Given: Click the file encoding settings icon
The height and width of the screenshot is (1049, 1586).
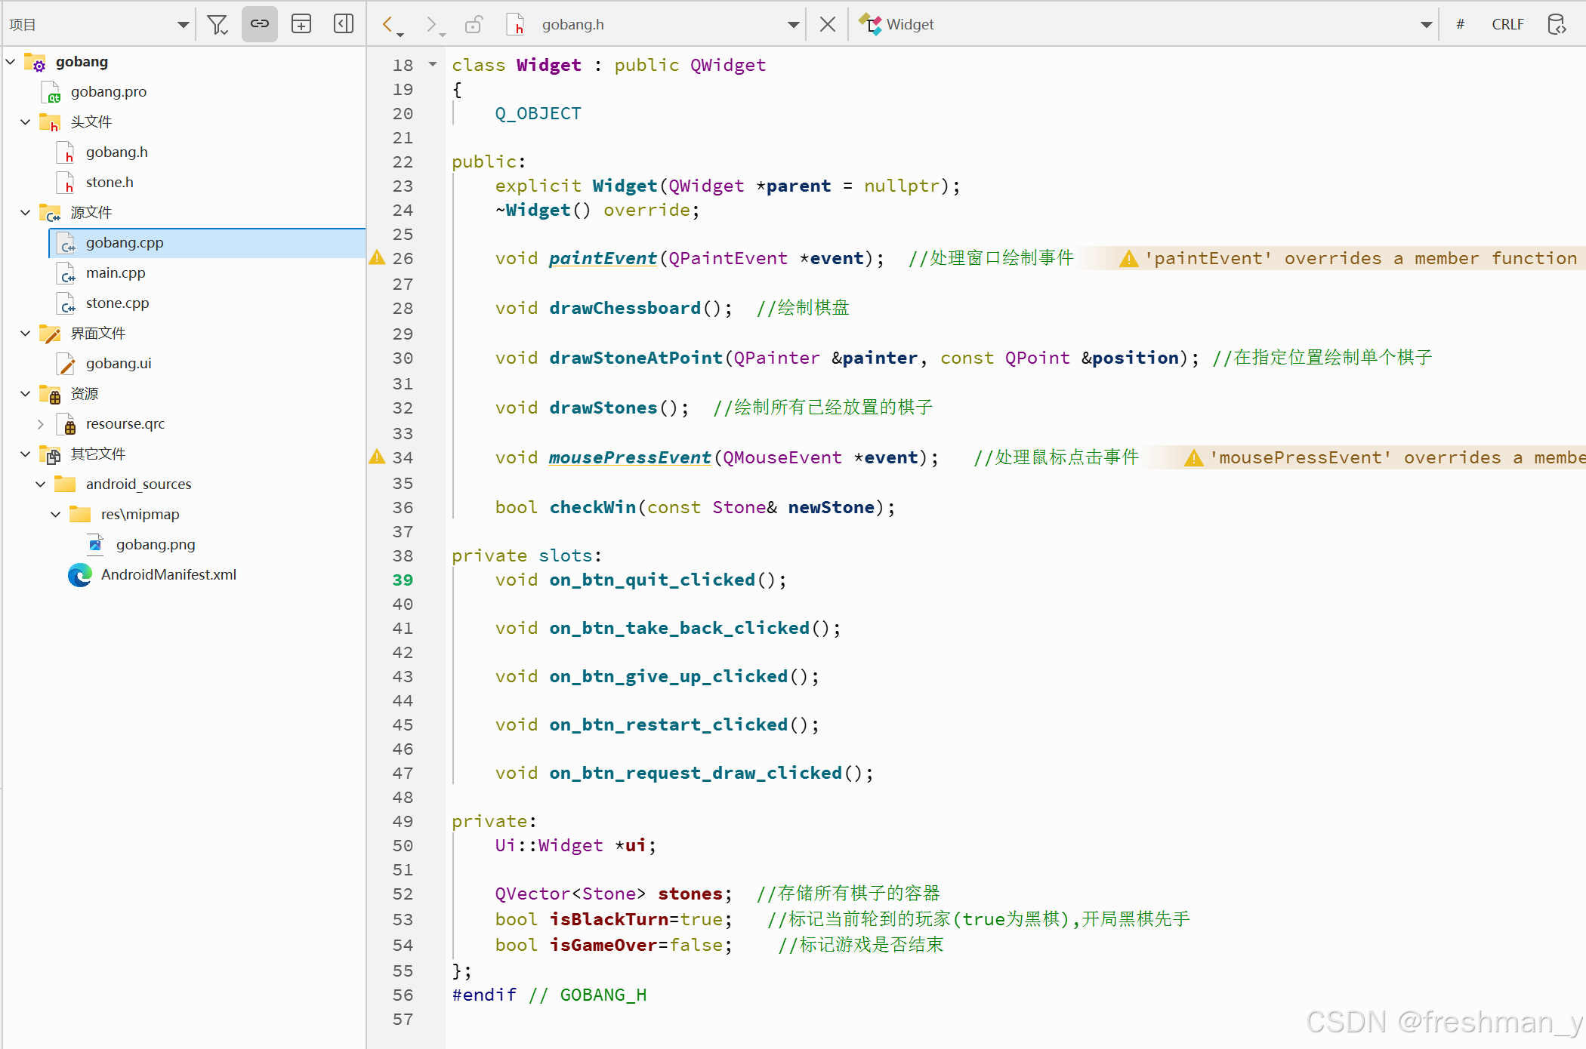Looking at the screenshot, I should pyautogui.click(x=1557, y=25).
